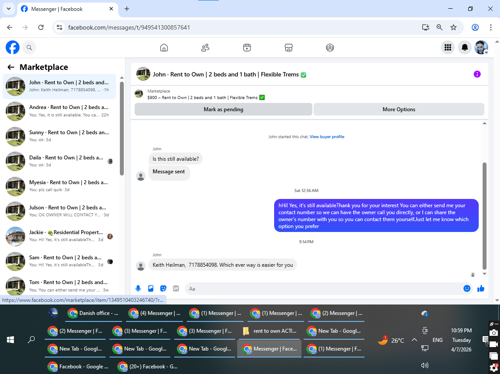
Task: Click the chat messages scrollbar
Action: 484,216
